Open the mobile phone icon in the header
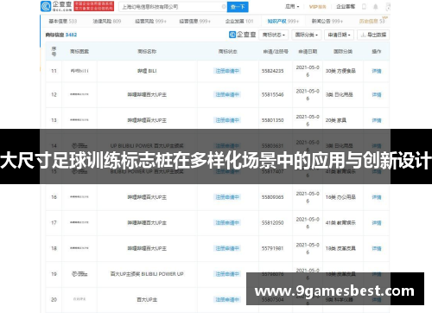 click(x=364, y=6)
